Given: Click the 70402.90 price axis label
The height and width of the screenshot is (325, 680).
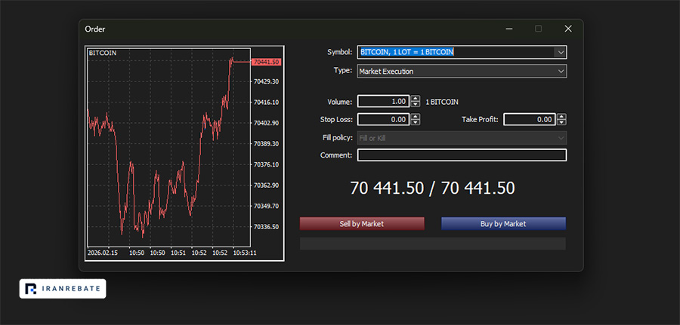Looking at the screenshot, I should [266, 123].
